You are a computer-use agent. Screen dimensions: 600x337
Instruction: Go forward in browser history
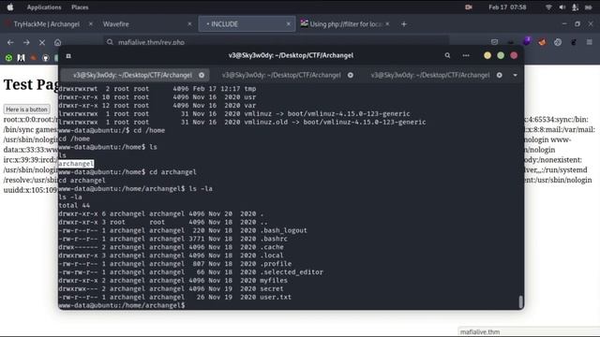click(26, 42)
